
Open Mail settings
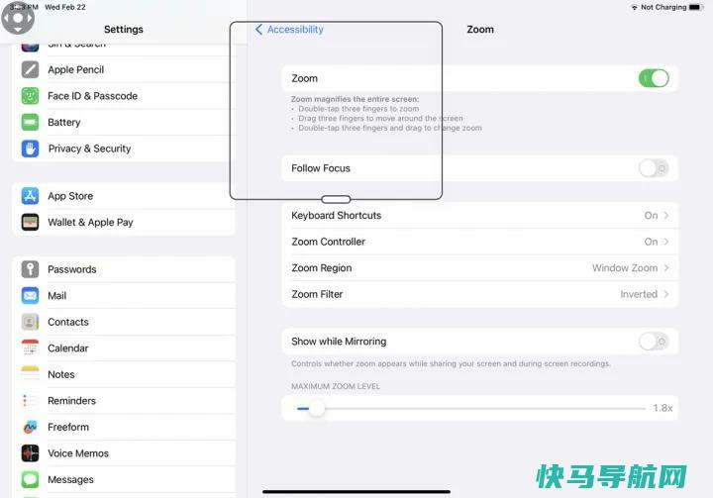point(124,296)
